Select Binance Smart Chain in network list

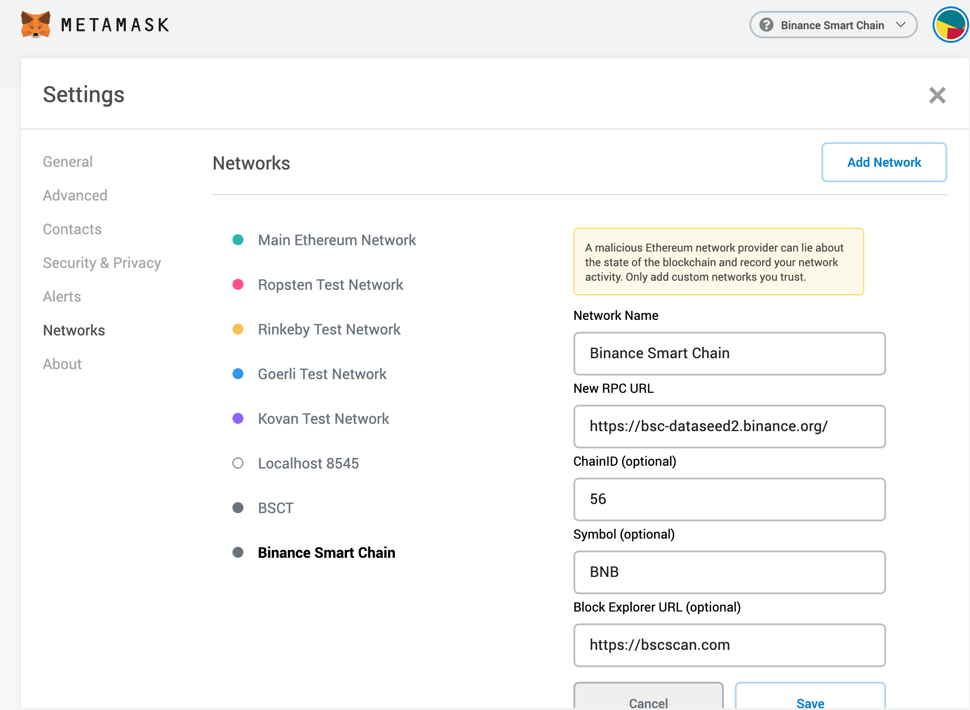click(x=326, y=553)
